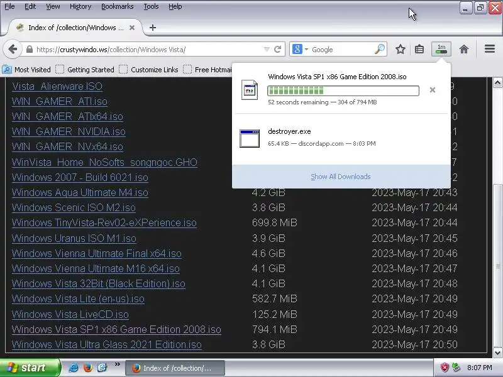Open the Edit menu
Image resolution: width=503 pixels, height=377 pixels.
click(30, 6)
